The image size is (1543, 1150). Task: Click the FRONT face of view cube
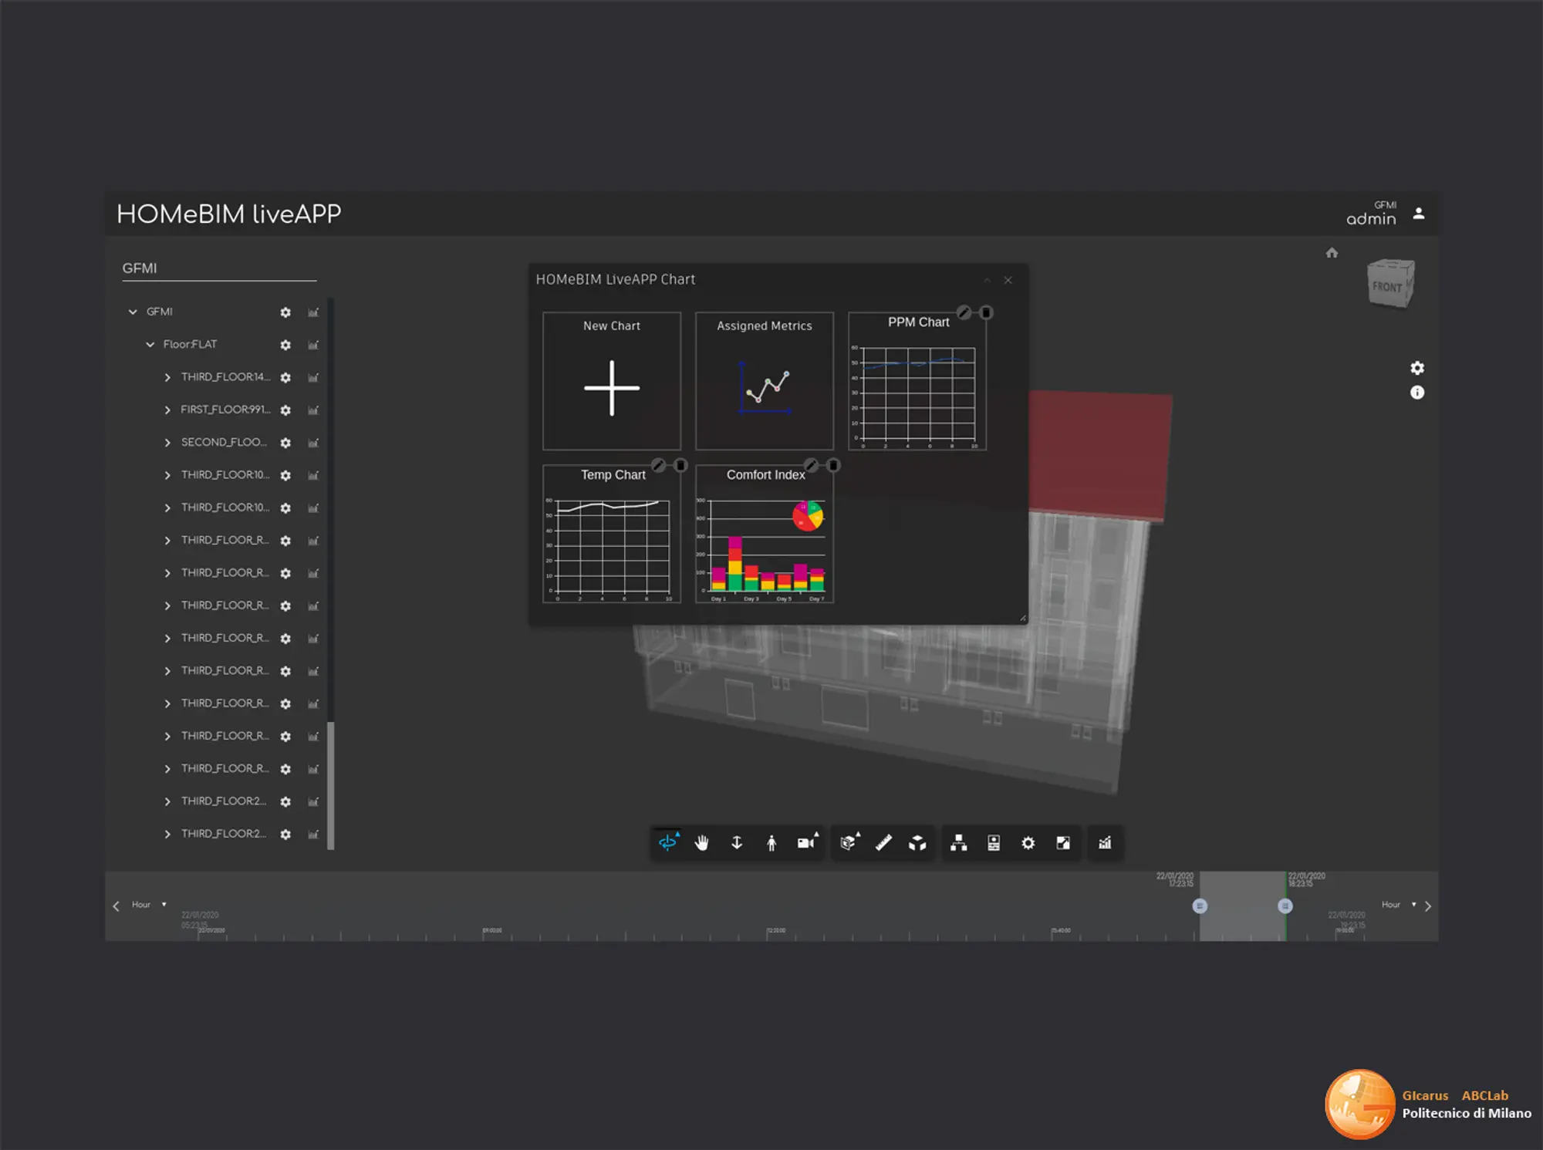tap(1387, 287)
